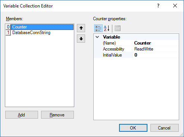Viewport: 184px width, 137px height.
Task: Move selected member up
Action: click(81, 28)
